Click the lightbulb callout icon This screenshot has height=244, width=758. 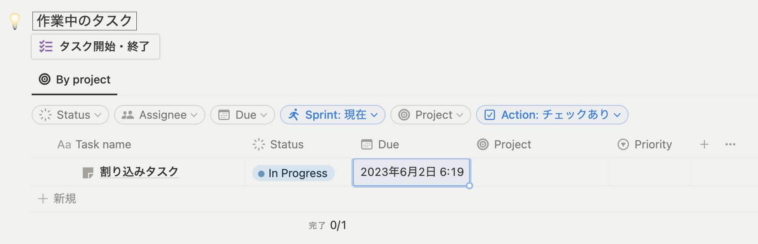[x=15, y=21]
